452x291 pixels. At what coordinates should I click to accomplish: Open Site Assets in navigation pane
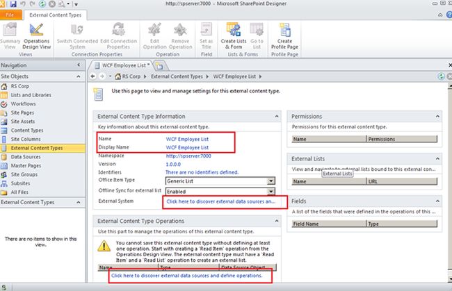pyautogui.click(x=23, y=122)
